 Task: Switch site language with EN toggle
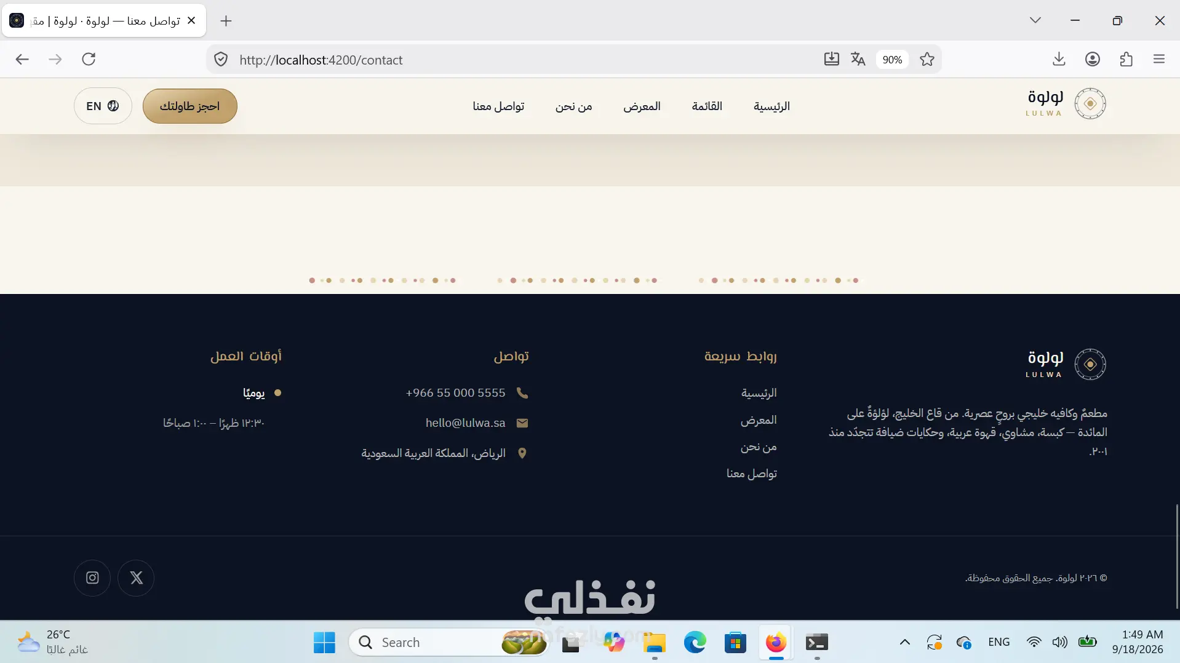tap(103, 106)
